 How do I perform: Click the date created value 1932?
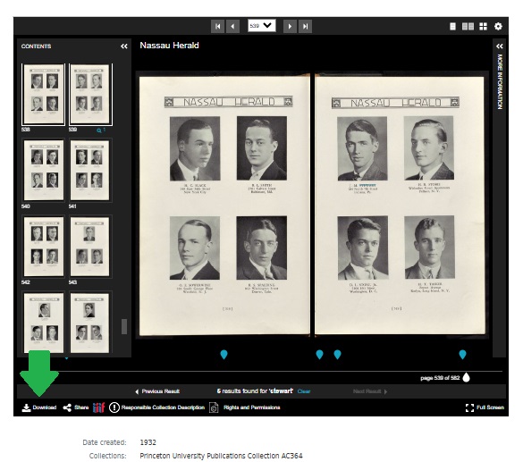tap(148, 442)
